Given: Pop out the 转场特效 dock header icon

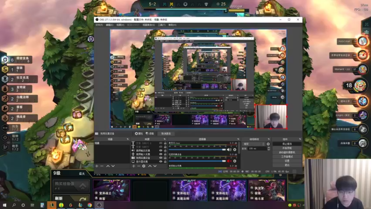Looking at the screenshot, I should tap(269, 139).
